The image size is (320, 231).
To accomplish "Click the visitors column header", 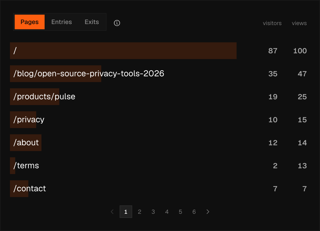I will pos(272,23).
